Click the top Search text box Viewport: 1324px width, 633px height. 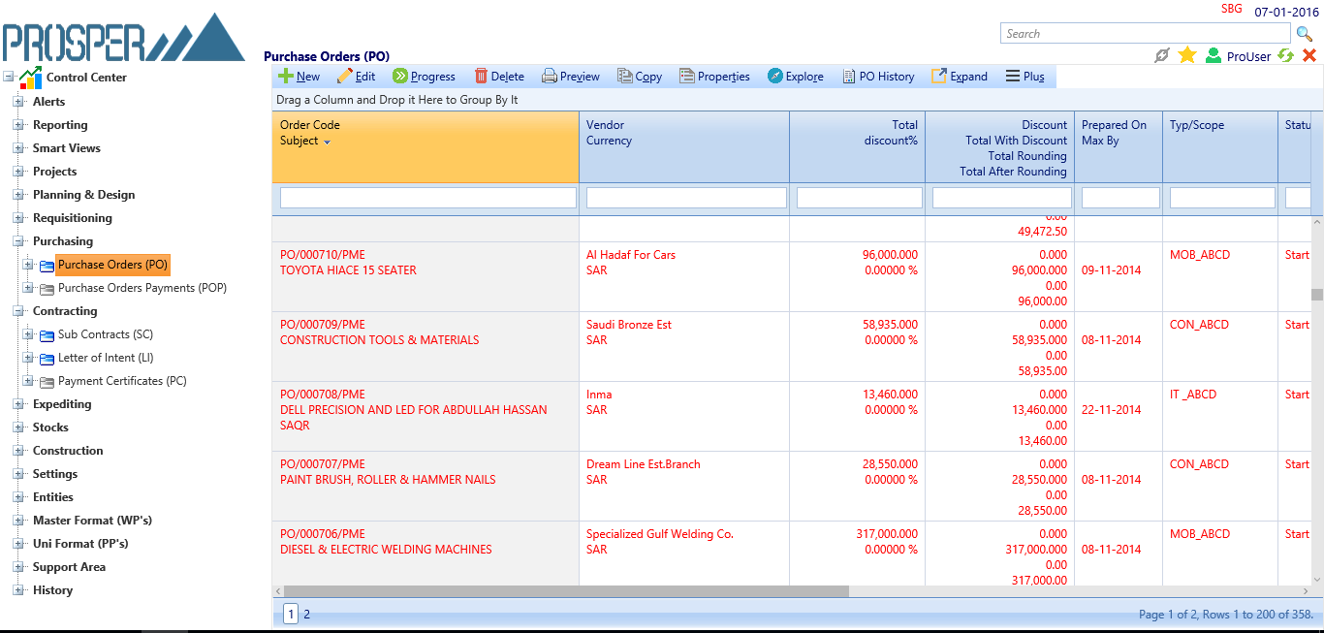pos(1147,34)
